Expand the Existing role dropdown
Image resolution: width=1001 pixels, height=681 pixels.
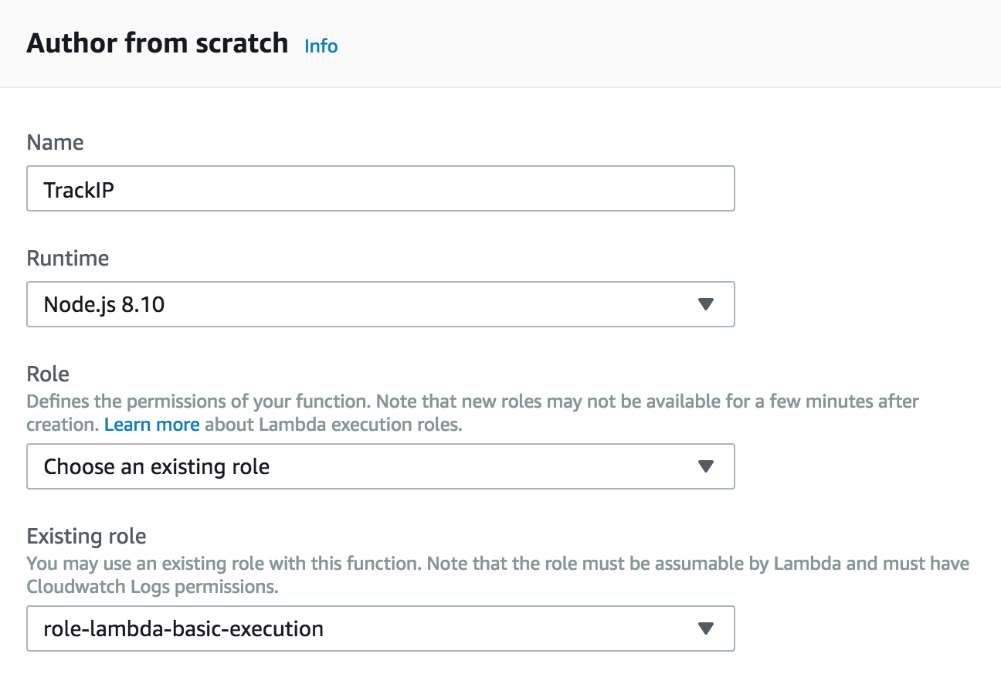pos(380,628)
